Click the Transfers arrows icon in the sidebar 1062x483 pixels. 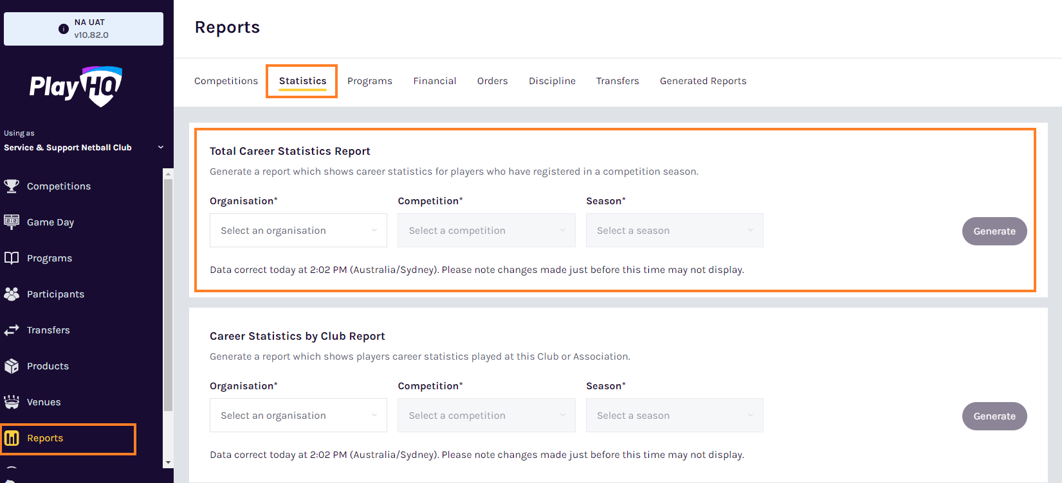point(12,330)
